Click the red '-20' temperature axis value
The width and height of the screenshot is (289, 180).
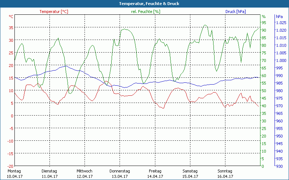pyautogui.click(x=10, y=166)
